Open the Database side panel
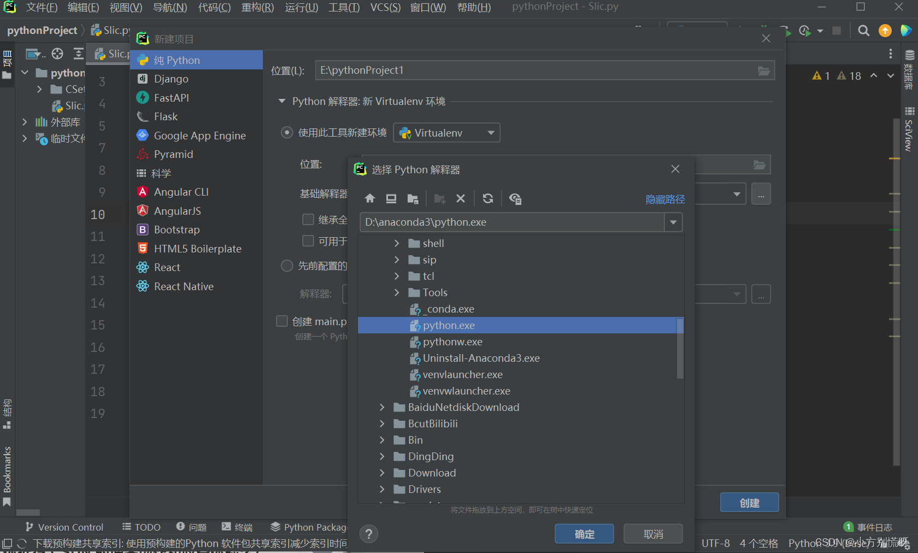Viewport: 918px width, 553px height. (909, 70)
